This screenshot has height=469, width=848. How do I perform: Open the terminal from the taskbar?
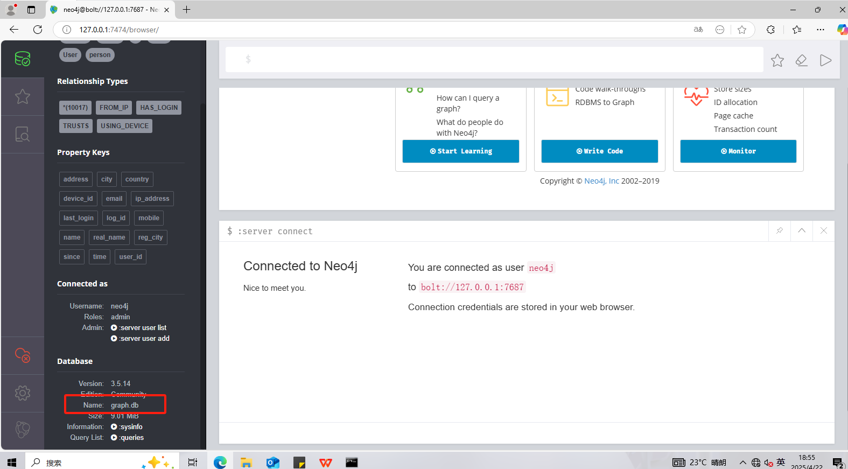tap(352, 463)
